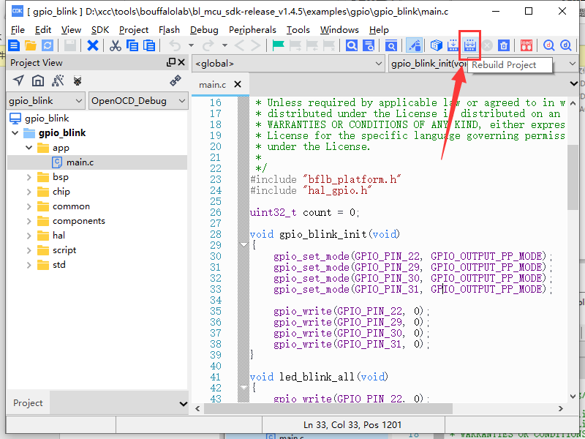Select the Project tab at panel bottom
Viewport: 585px width, 439px height.
point(28,403)
